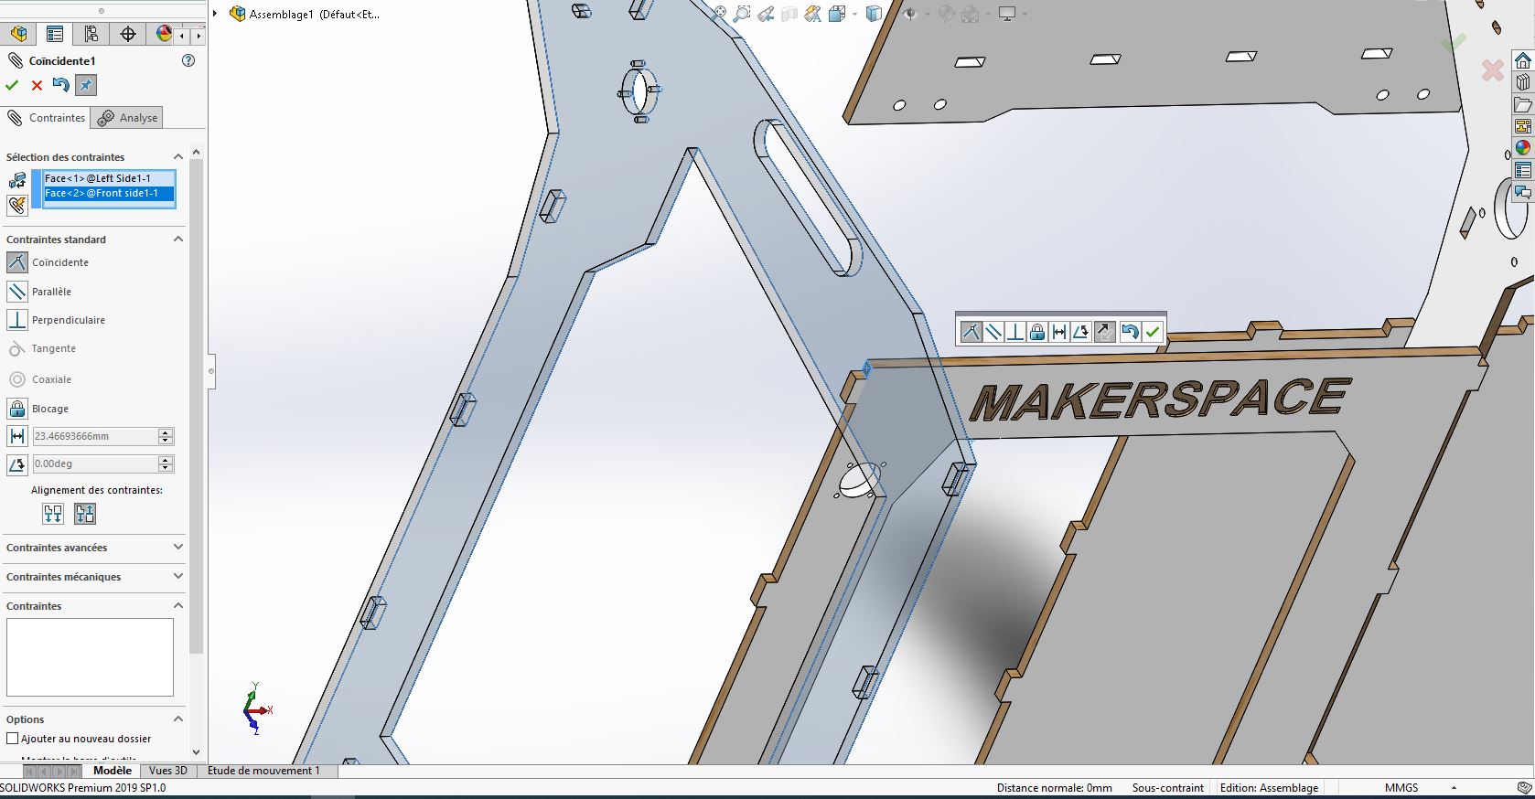The width and height of the screenshot is (1535, 799).
Task: Toggle the angle mate button in the panel
Action: tap(17, 464)
